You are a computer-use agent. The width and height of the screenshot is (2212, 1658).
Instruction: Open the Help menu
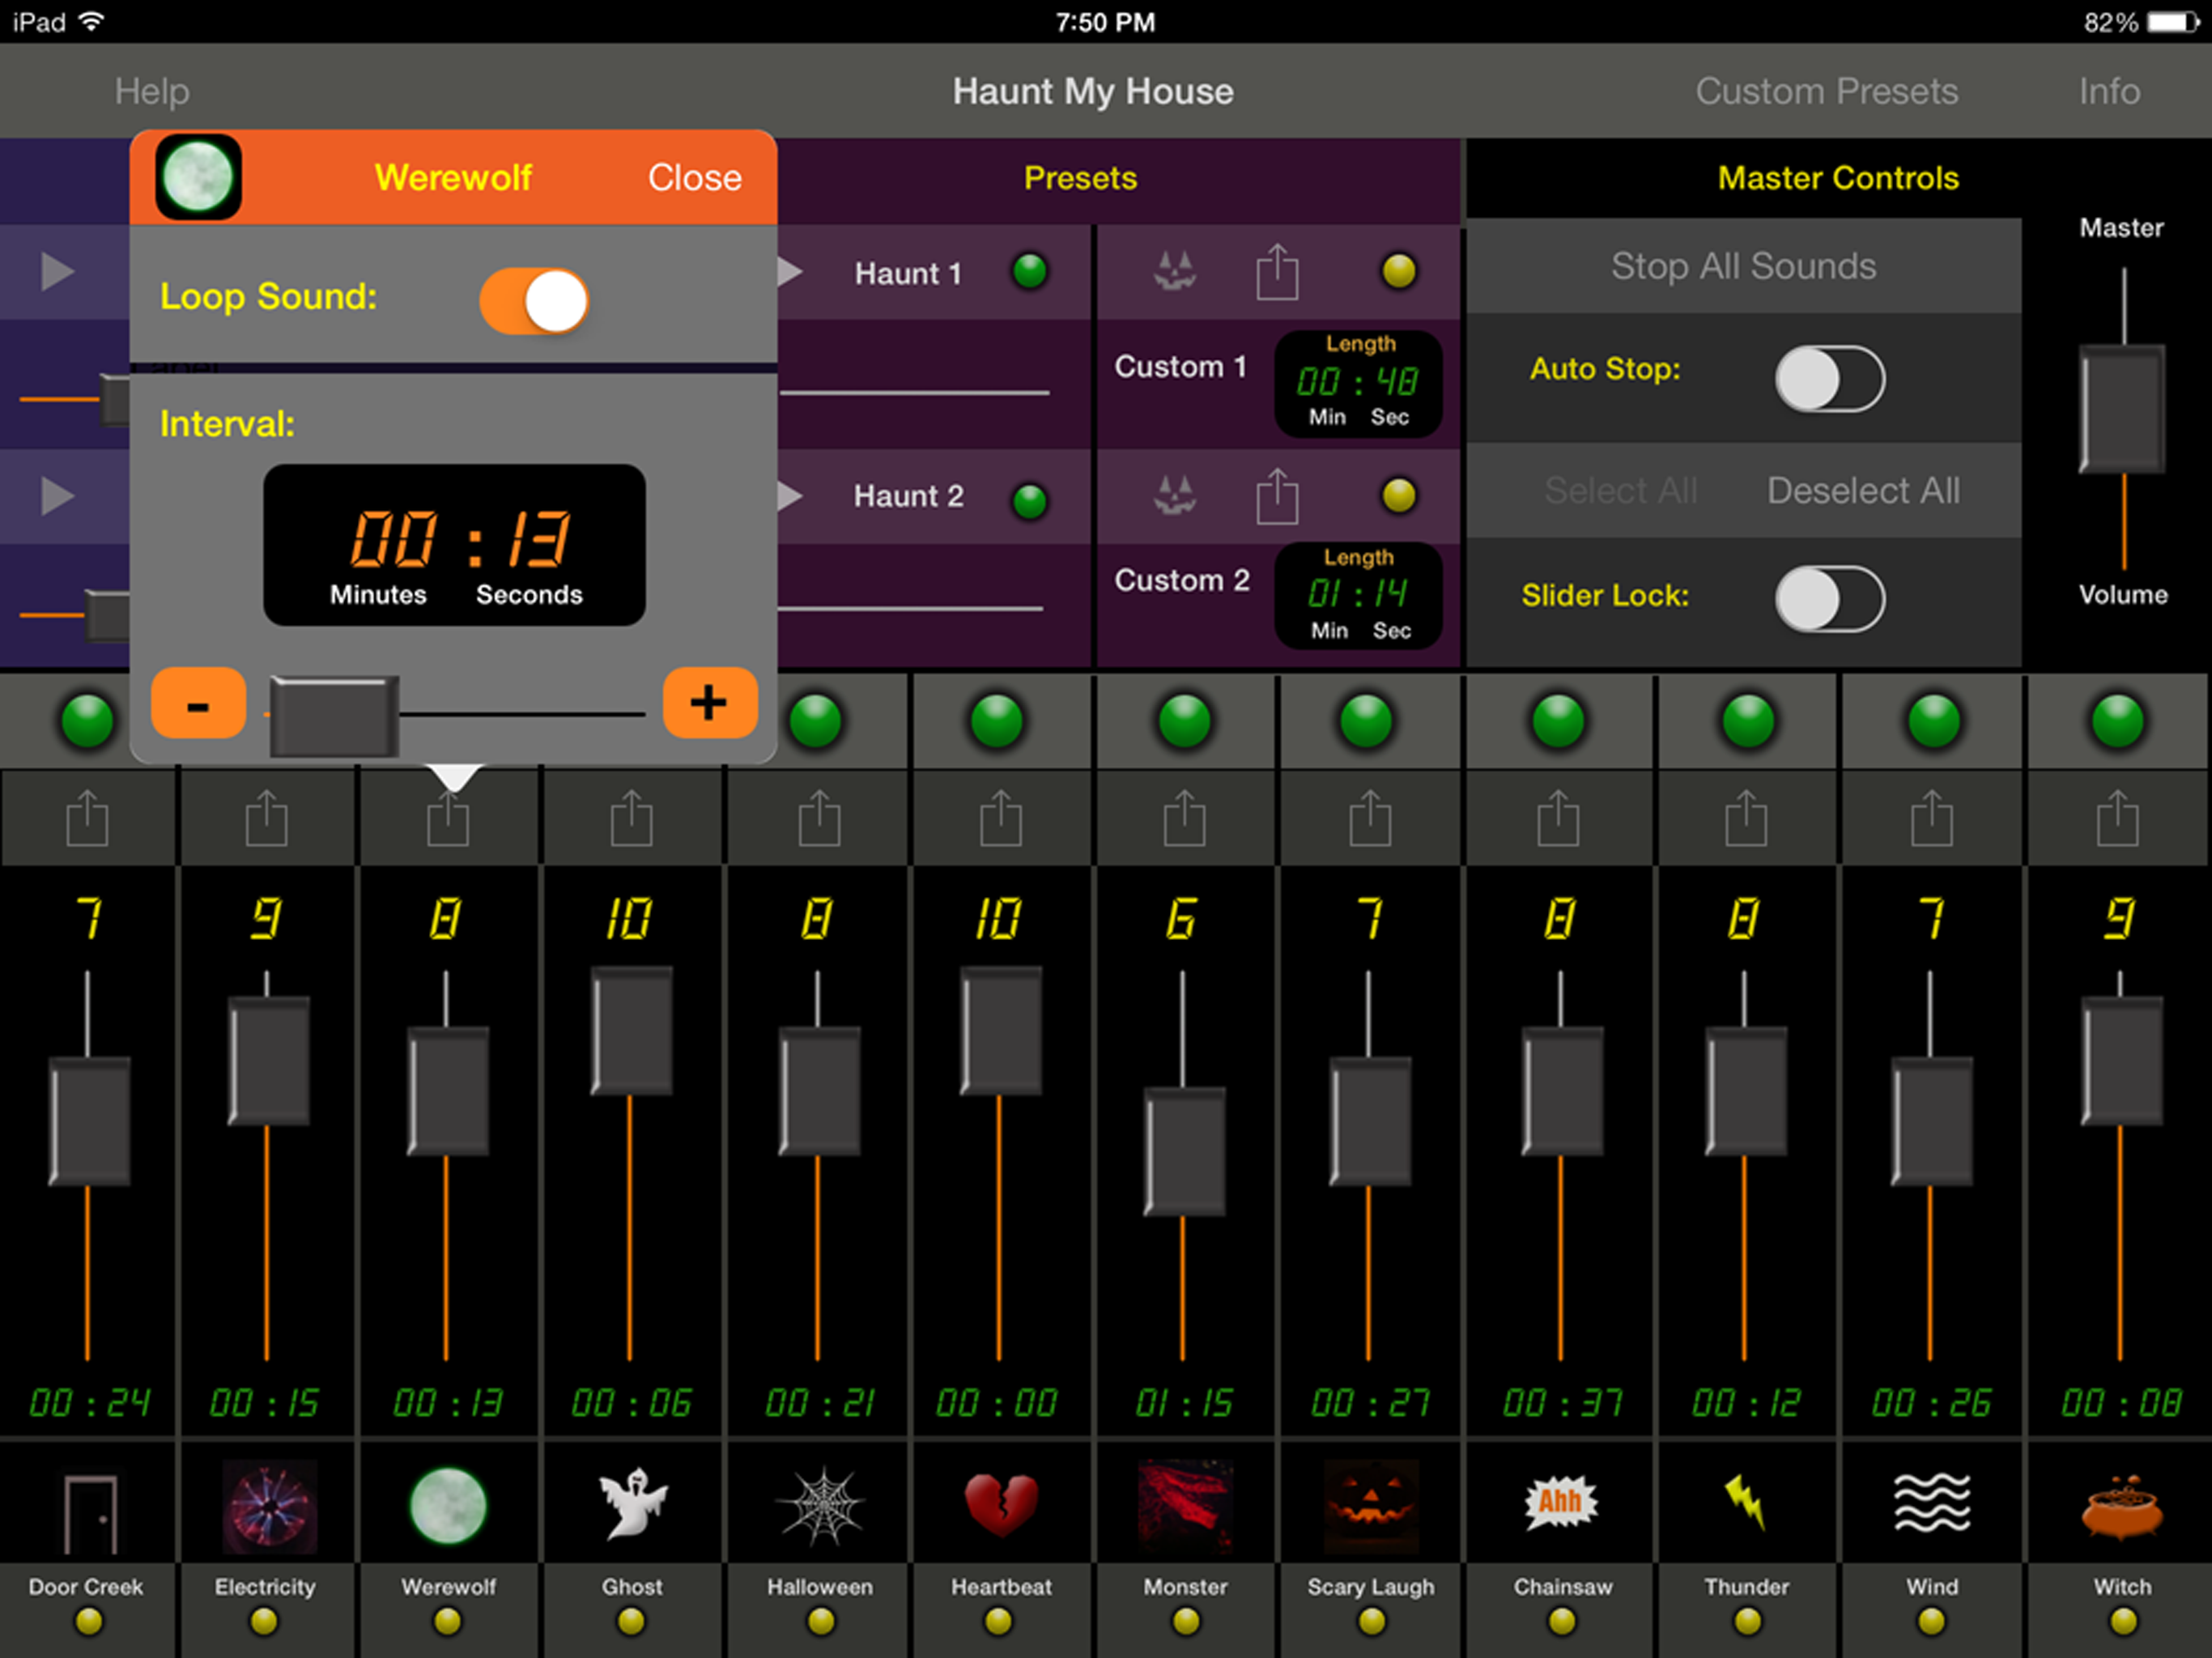[152, 91]
